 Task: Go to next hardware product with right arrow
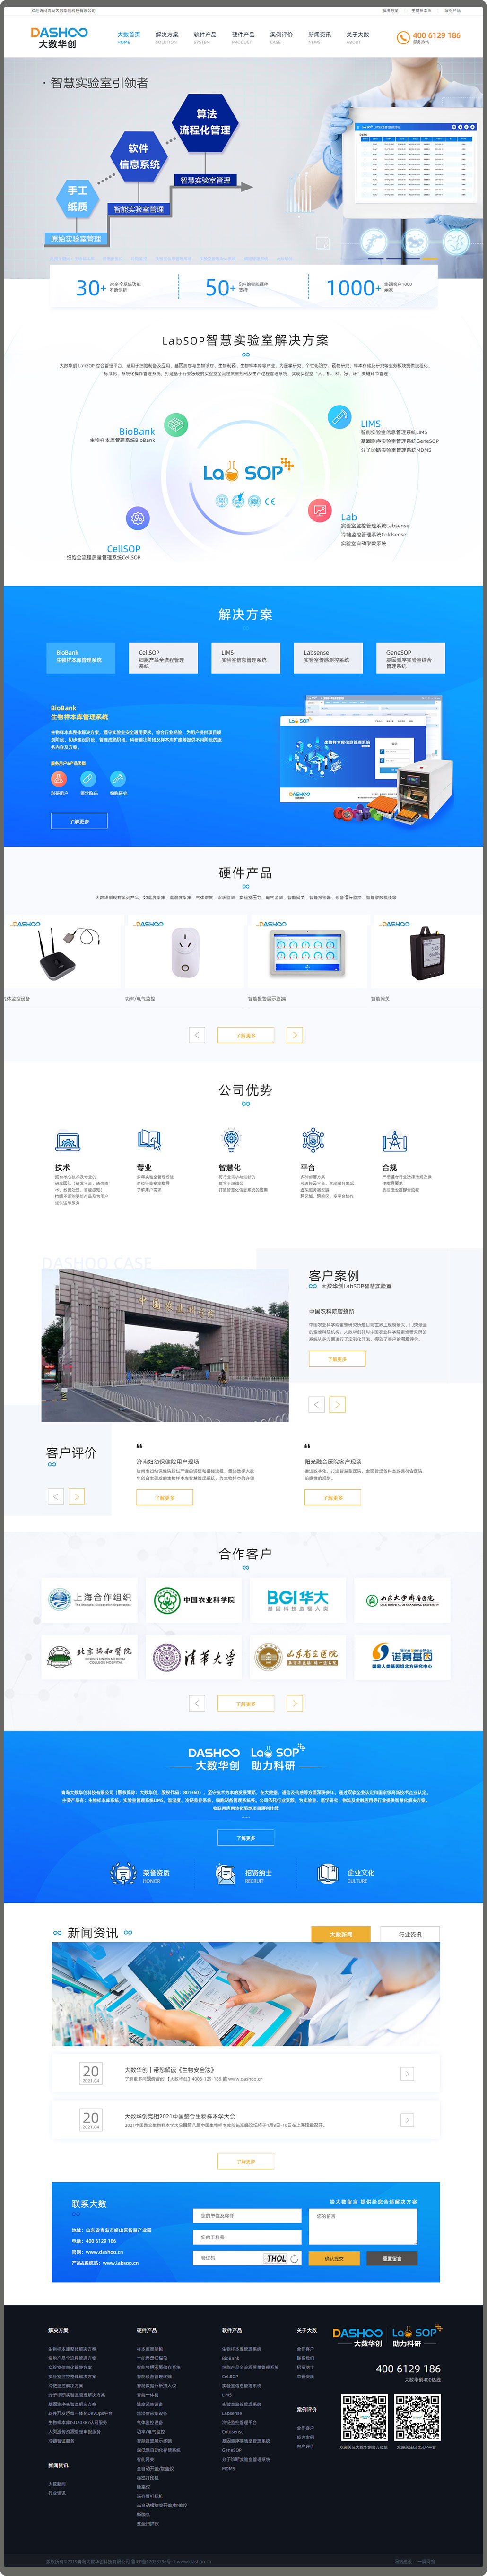click(295, 1035)
